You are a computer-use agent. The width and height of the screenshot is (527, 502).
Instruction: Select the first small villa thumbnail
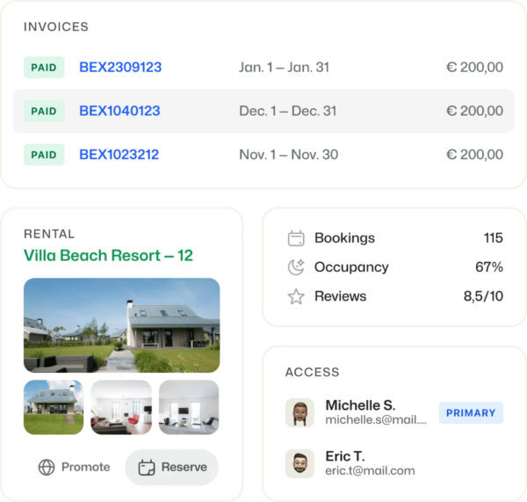53,407
